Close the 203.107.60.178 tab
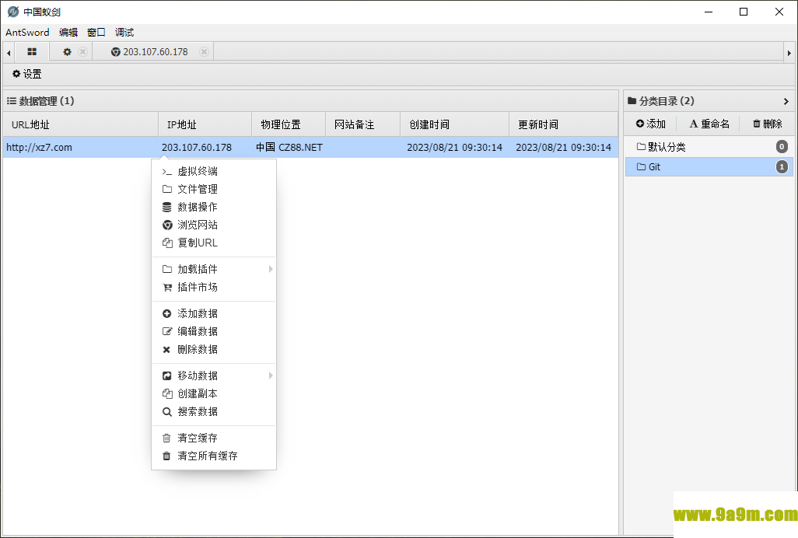The width and height of the screenshot is (798, 538). click(204, 52)
